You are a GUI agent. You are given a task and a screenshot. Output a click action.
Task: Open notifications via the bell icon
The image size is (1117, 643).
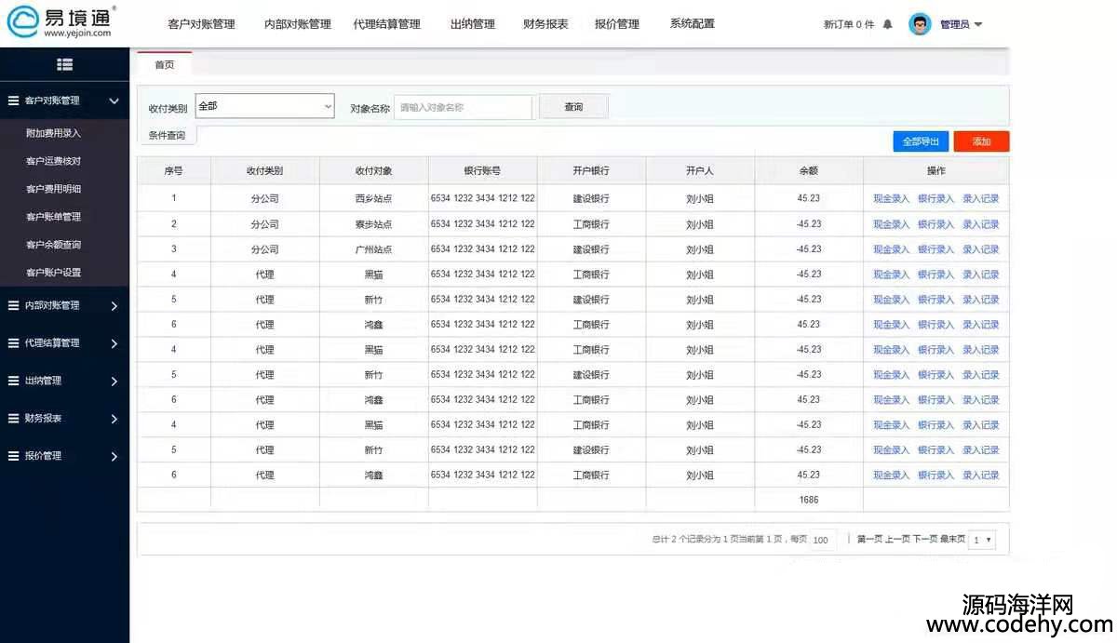pos(887,24)
